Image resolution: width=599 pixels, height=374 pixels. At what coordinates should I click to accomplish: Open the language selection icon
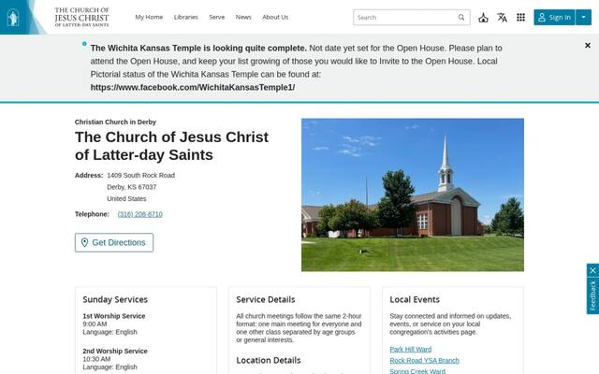(x=502, y=17)
